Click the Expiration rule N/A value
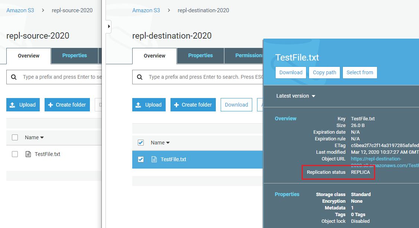The image size is (419, 228). tap(355, 139)
